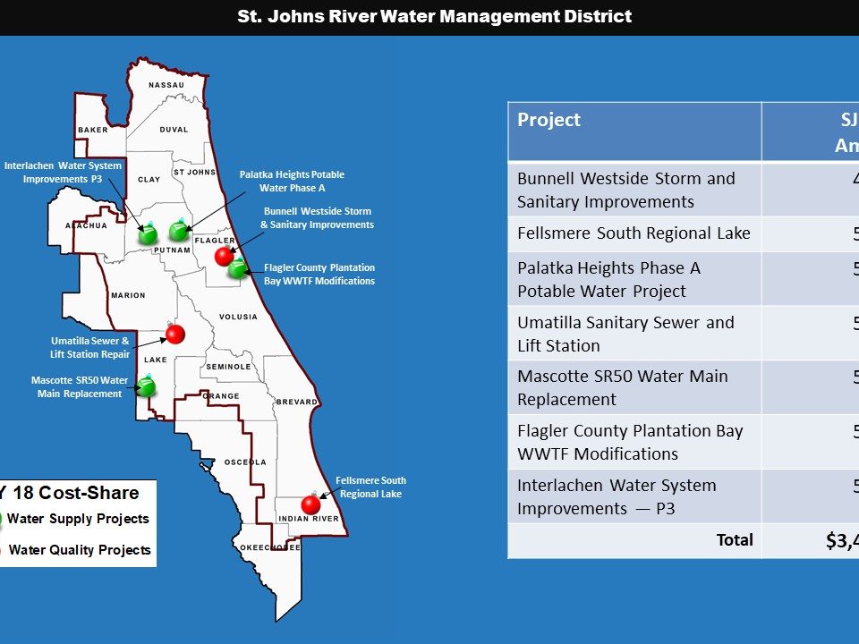This screenshot has width=859, height=644.
Task: Select the Flagler County Plantation Bay WWTF Modifications row
Action: 683,442
